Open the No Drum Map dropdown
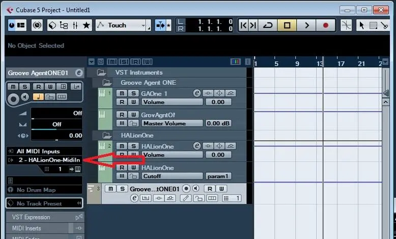The image size is (396, 239). click(45, 190)
